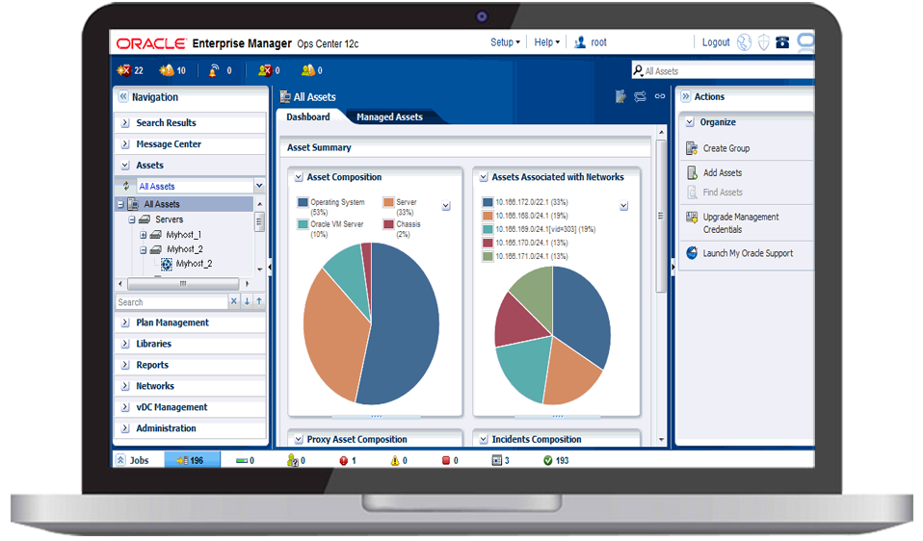The height and width of the screenshot is (541, 923).
Task: Click the Logout link
Action: 716,42
